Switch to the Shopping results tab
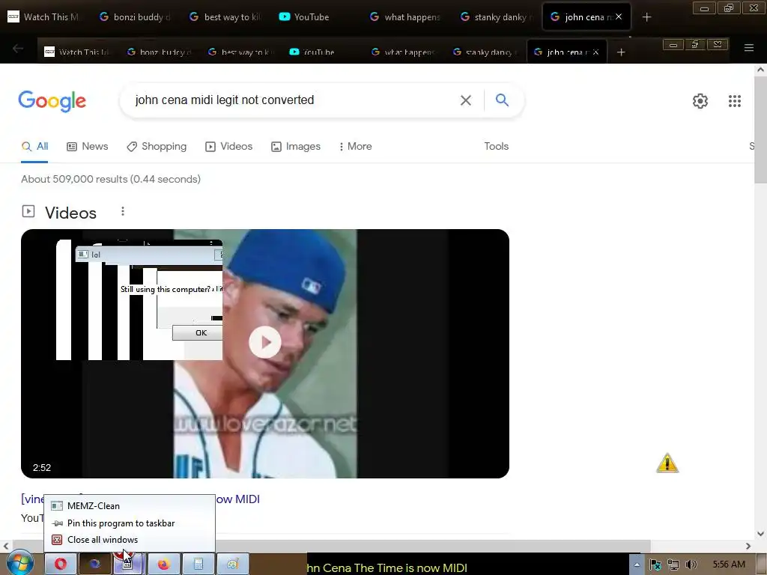The height and width of the screenshot is (575, 767). (x=157, y=146)
